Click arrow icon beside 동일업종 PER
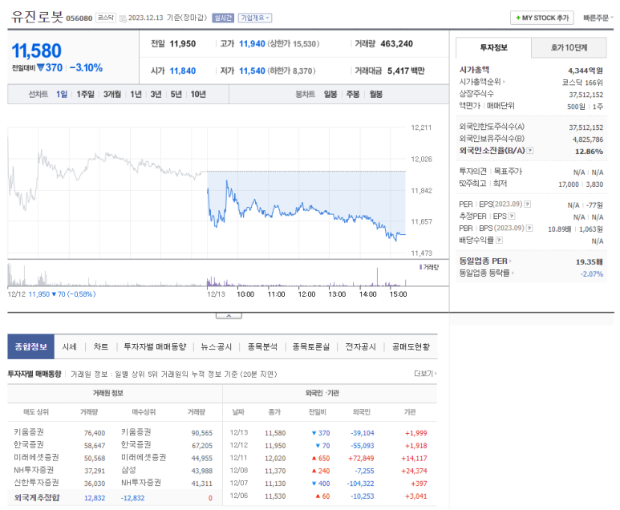Screen dimensions: 620x510 pyautogui.click(x=510, y=261)
